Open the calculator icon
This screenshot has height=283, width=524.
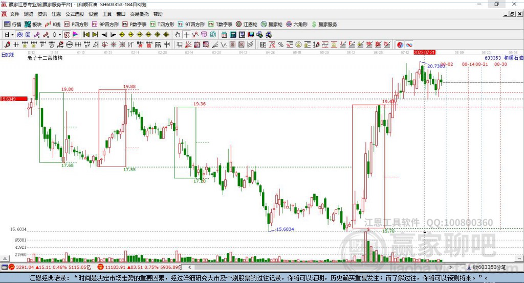click(233, 35)
